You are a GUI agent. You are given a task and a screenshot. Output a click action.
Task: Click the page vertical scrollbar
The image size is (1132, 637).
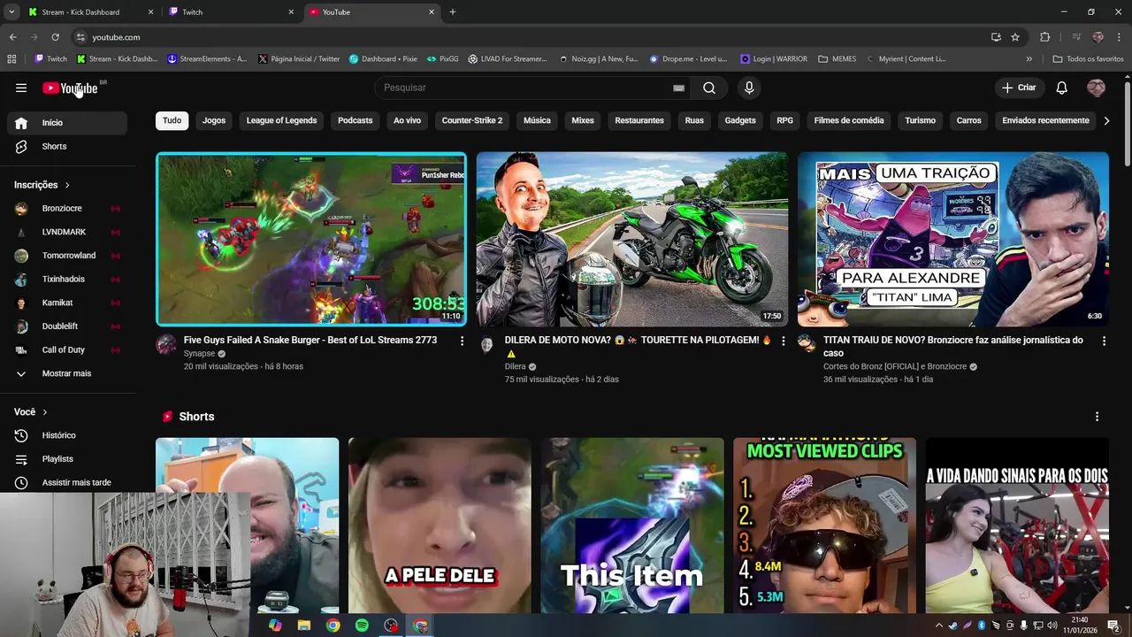click(1127, 124)
